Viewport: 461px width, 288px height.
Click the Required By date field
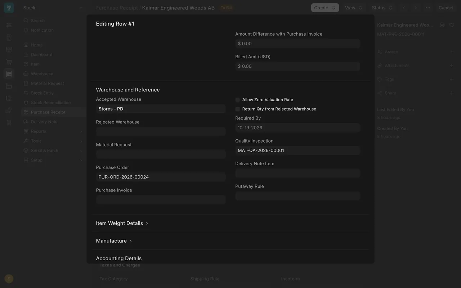297,128
